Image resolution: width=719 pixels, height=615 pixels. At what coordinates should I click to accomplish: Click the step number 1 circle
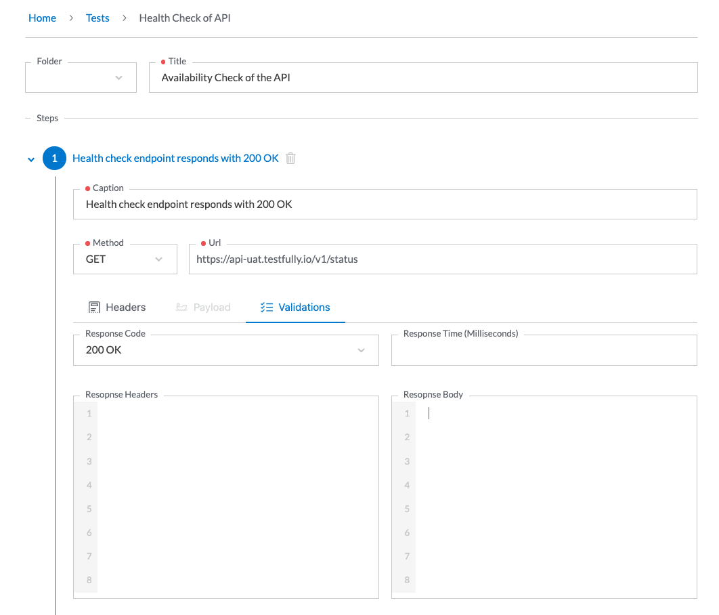point(55,158)
